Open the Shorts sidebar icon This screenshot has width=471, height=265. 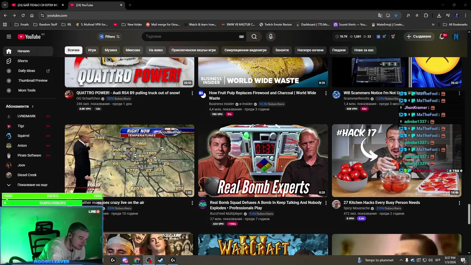(9, 61)
